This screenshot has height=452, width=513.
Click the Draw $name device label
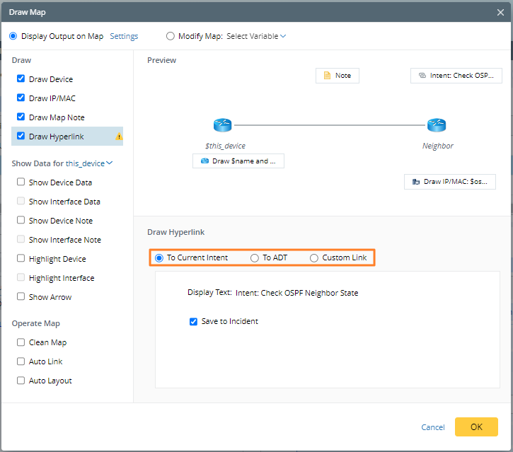(x=238, y=161)
